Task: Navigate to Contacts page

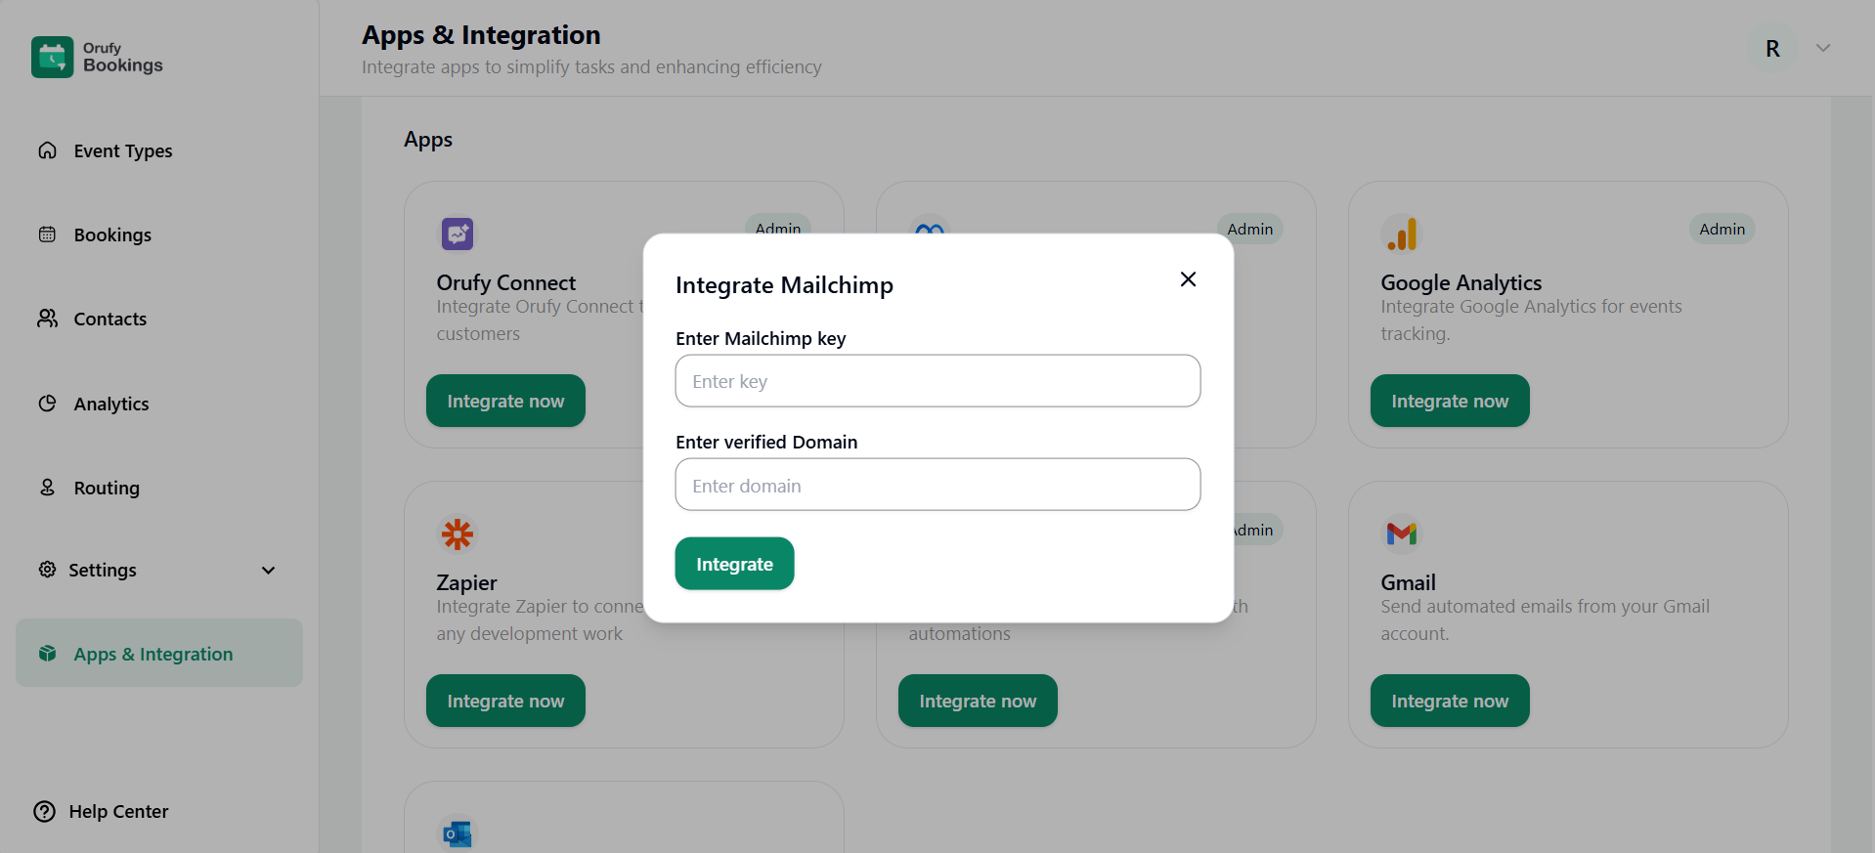Action: [x=109, y=319]
